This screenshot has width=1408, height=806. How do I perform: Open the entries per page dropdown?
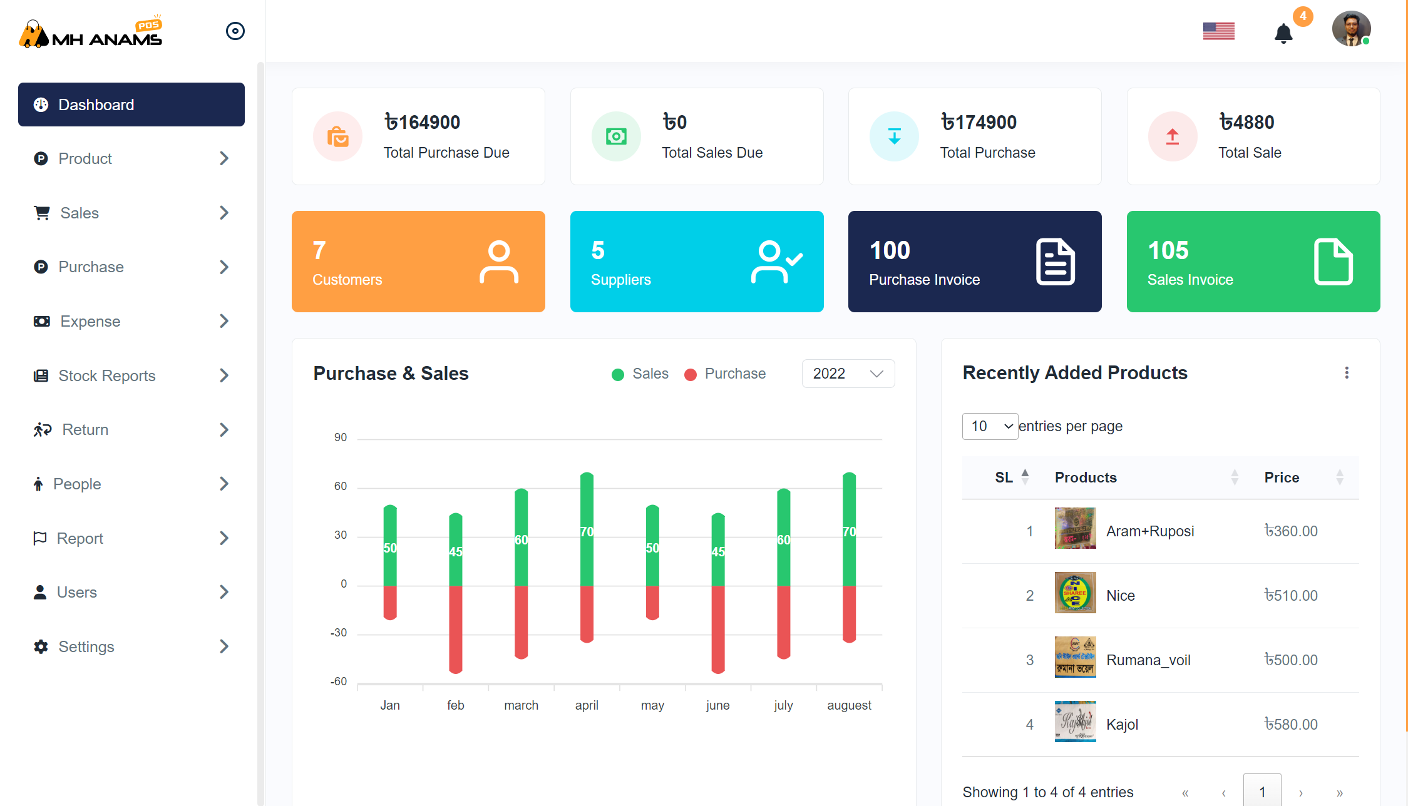(x=990, y=426)
